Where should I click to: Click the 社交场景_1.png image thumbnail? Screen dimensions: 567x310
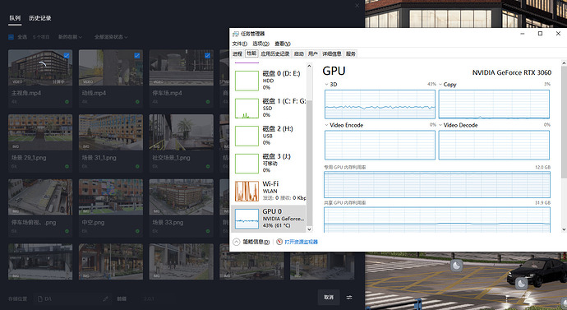pos(181,132)
